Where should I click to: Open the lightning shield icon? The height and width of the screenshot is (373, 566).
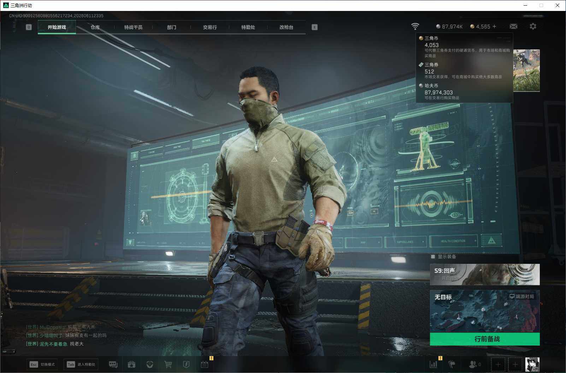tap(186, 365)
